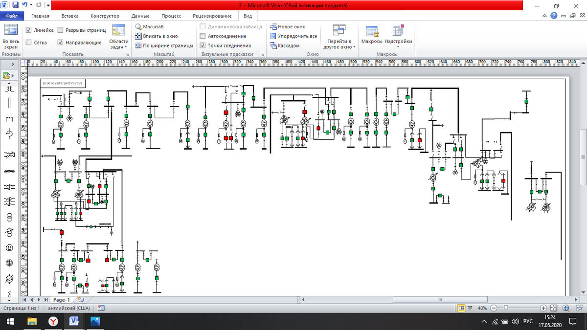Click the Упорядочить все button

click(293, 36)
